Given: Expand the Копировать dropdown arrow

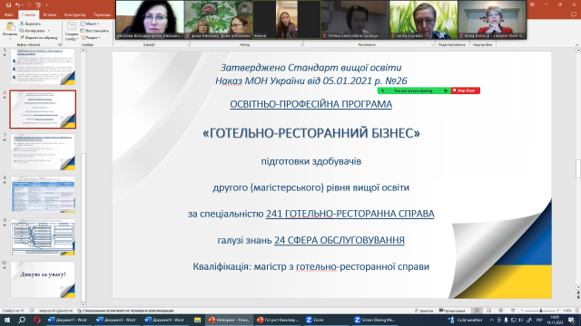Looking at the screenshot, I should pos(48,31).
